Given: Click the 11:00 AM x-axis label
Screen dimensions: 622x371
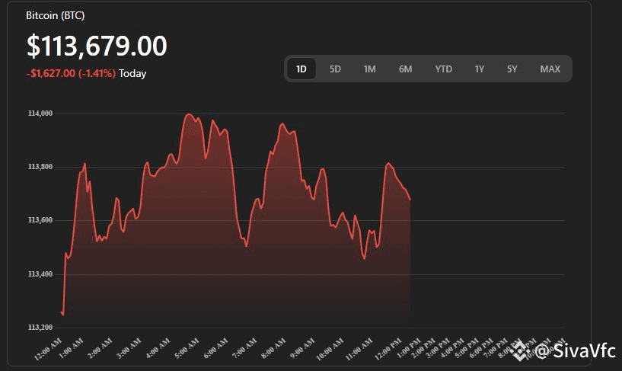Looking at the screenshot, I should coord(359,349).
